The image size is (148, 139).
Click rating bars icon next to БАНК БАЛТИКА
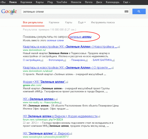tap(113, 60)
